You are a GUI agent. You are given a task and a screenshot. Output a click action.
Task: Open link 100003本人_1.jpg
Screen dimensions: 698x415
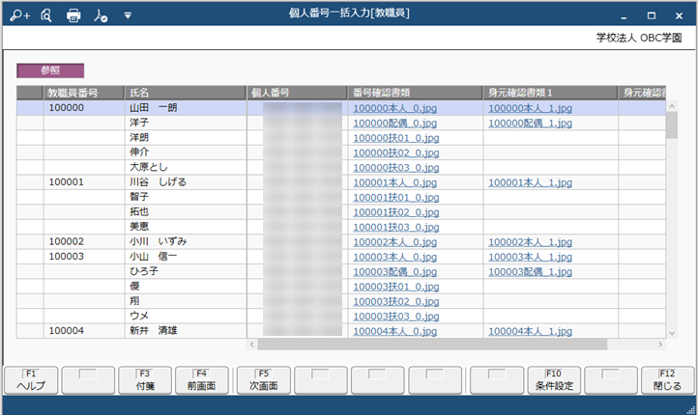530,257
